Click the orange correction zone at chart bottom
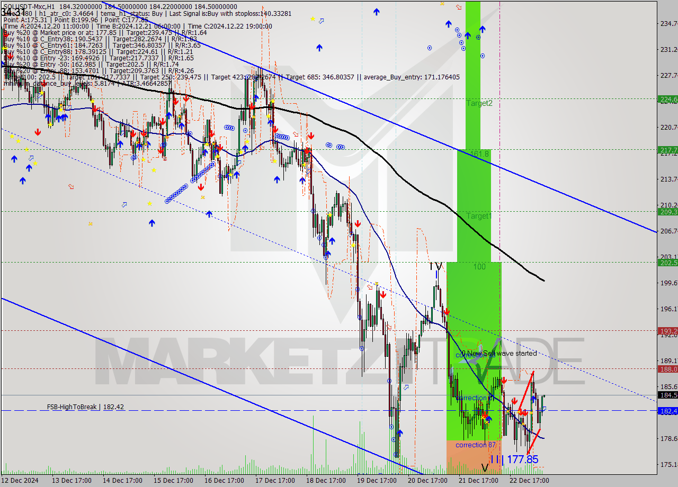Screen dimensions: 678x487 tap(474, 456)
